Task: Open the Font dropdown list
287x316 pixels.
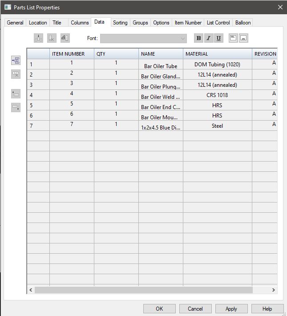Action: pos(183,39)
